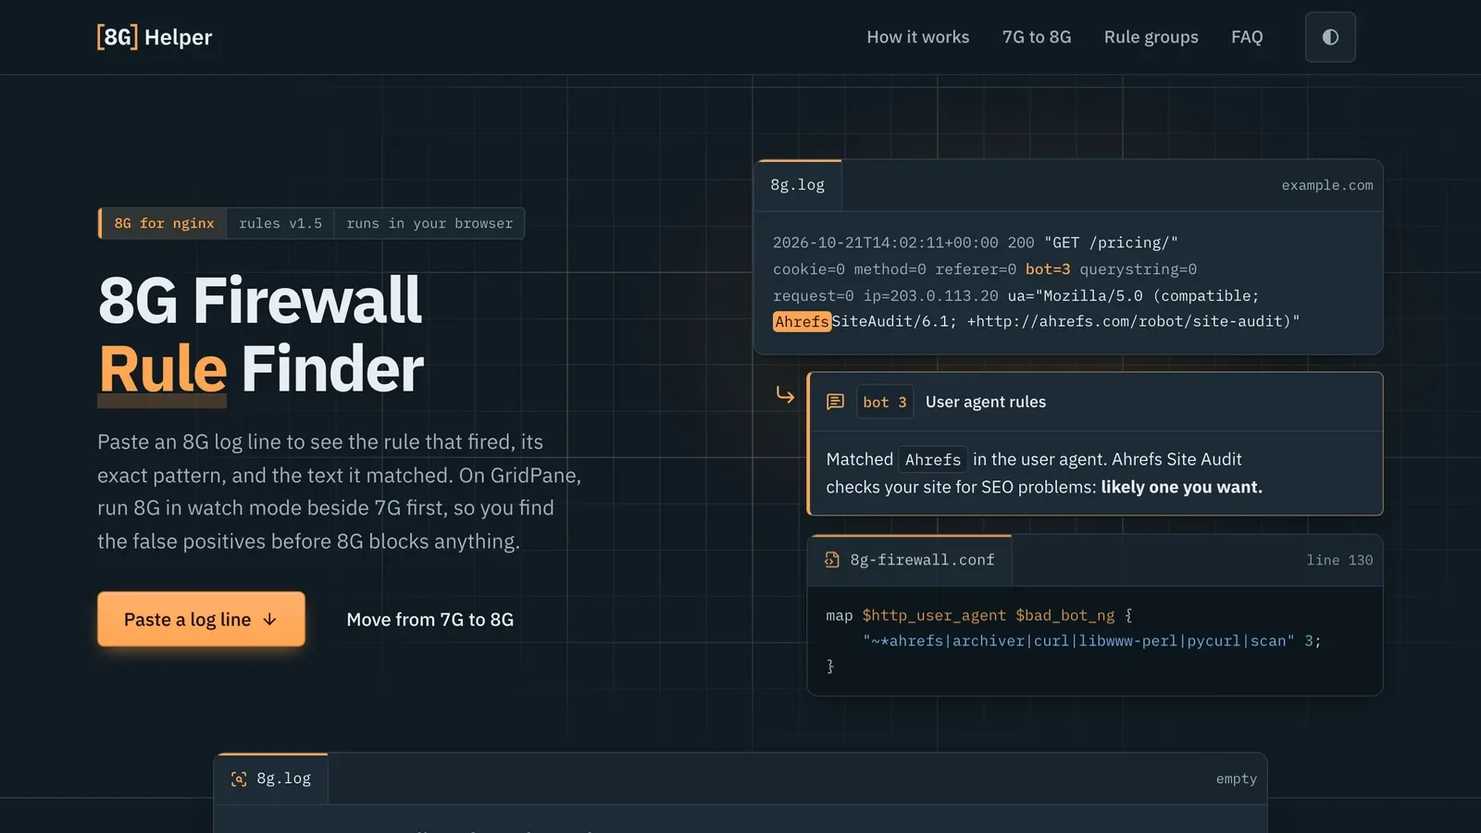Image resolution: width=1481 pixels, height=833 pixels.
Task: Go to the 7G to 8G section
Action: coord(1037,37)
